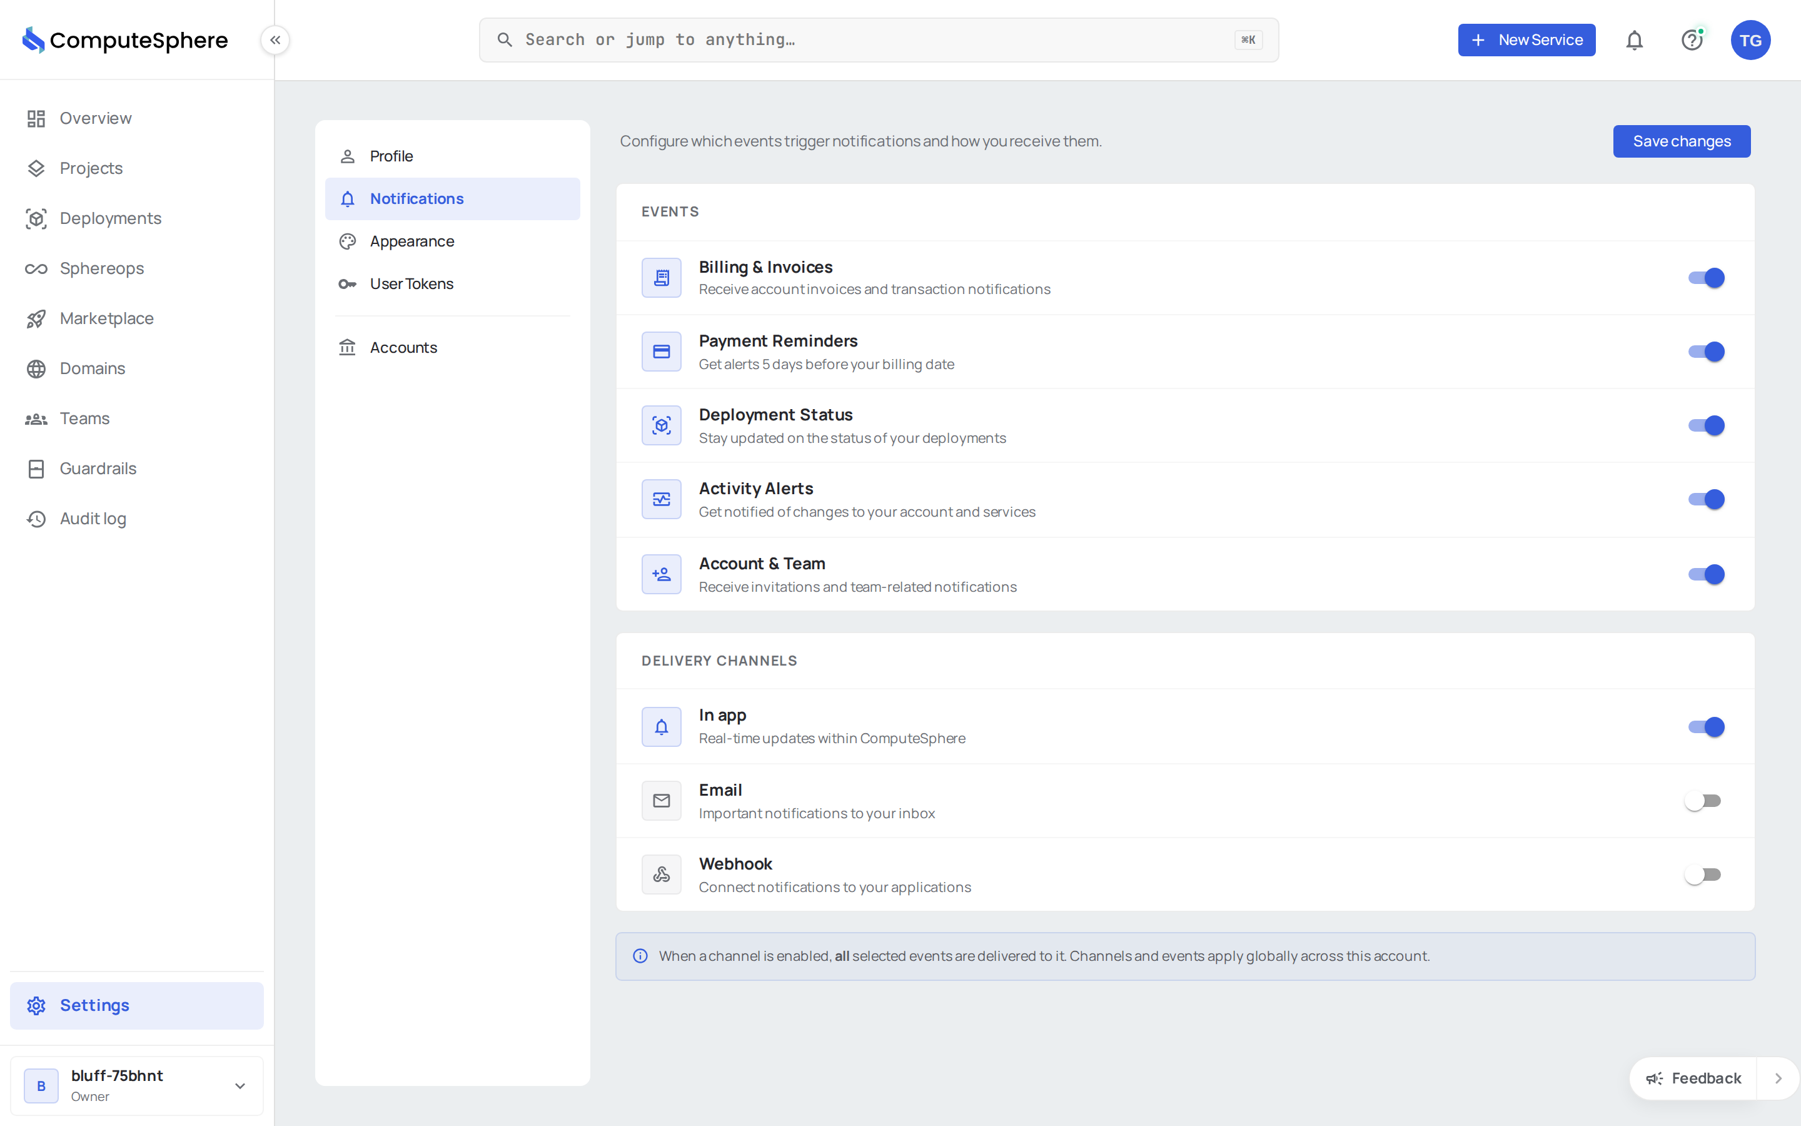1801x1126 pixels.
Task: Open the Profile settings tab
Action: 453,156
